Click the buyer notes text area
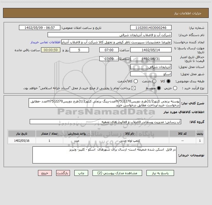Image resolution: width=212 pixels, height=205 pixels. tap(104, 155)
